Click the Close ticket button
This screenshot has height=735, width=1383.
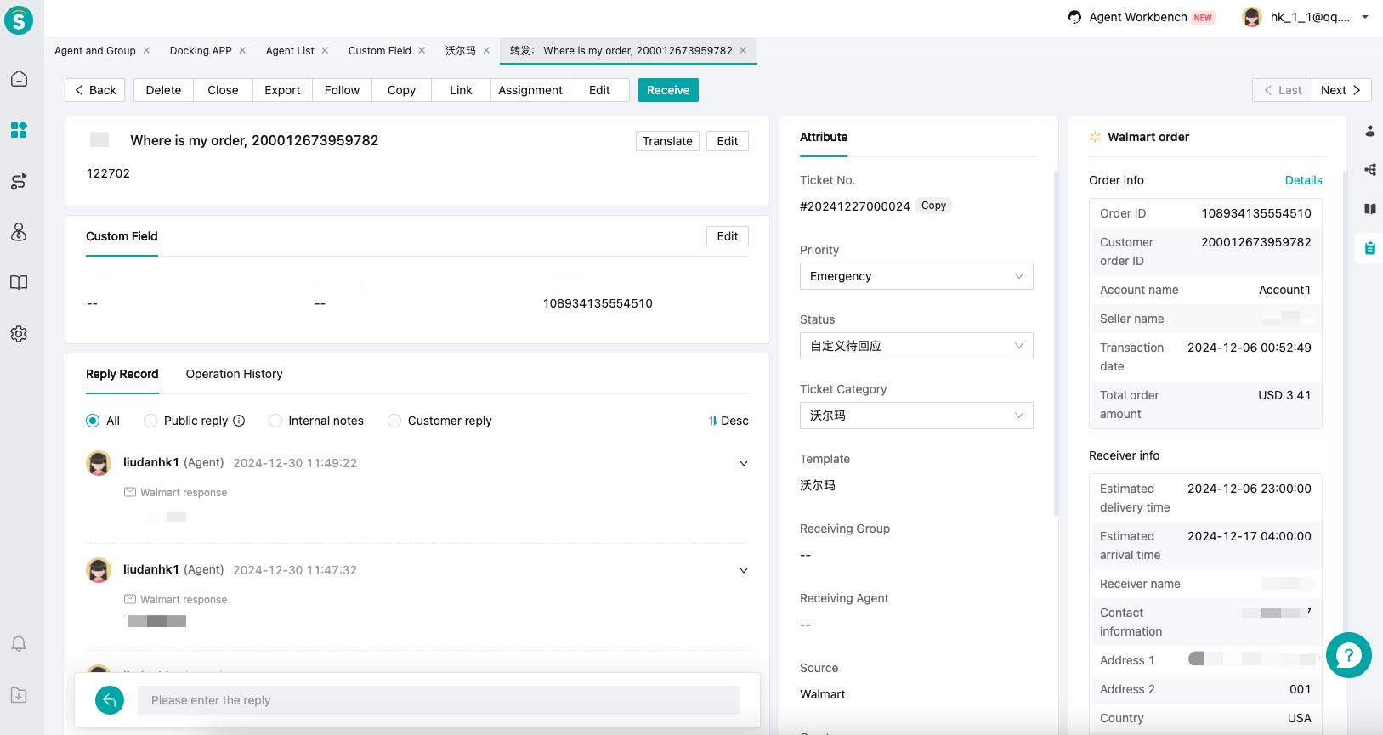coord(223,90)
